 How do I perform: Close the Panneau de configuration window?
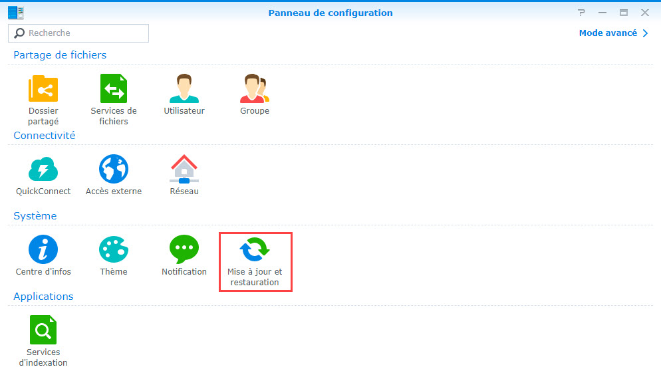point(644,13)
